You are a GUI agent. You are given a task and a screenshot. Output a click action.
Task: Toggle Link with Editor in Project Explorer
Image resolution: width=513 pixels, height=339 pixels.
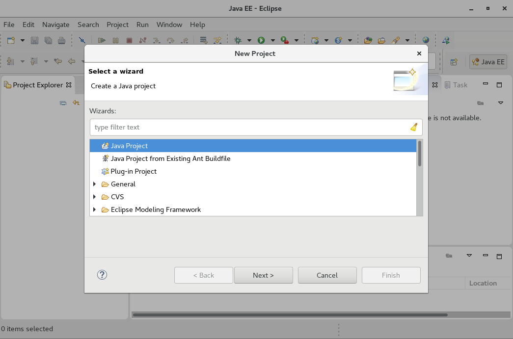[x=76, y=103]
